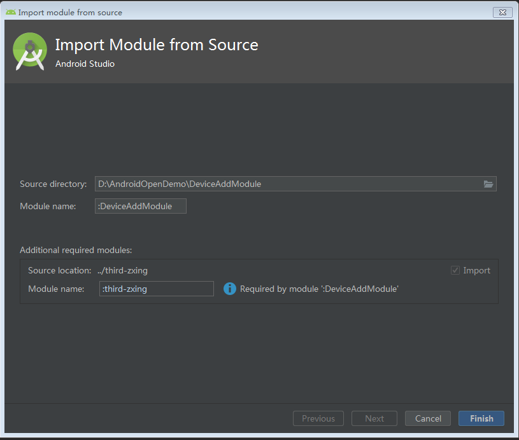Viewport: 519px width, 440px height.
Task: Toggle the Import checkbox for third-zxing
Action: click(x=455, y=270)
